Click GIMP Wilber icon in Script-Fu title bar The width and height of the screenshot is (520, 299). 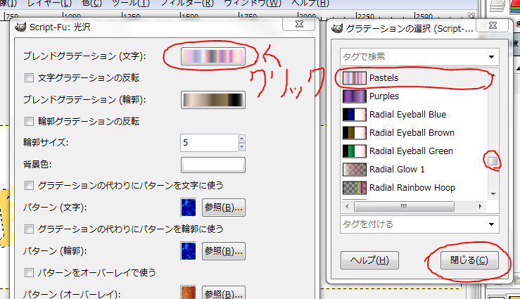[x=20, y=27]
